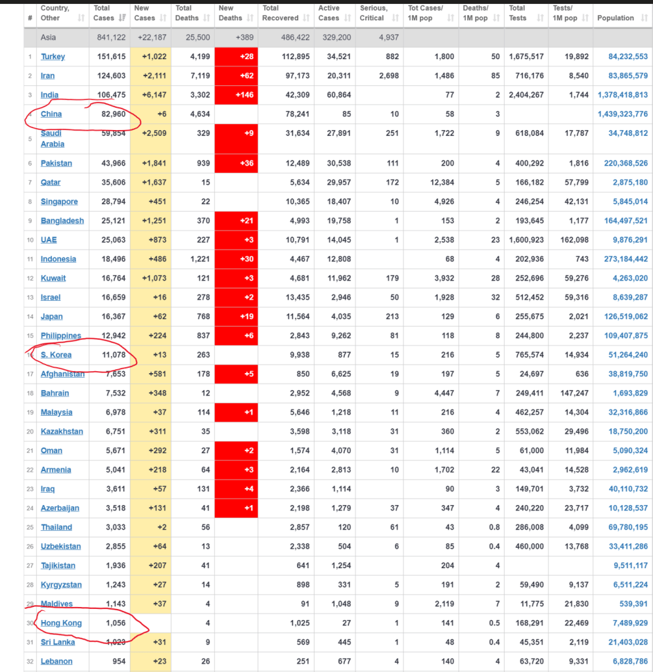653x672 pixels.
Task: Select India's red +146 new deaths cell
Action: pyautogui.click(x=237, y=95)
